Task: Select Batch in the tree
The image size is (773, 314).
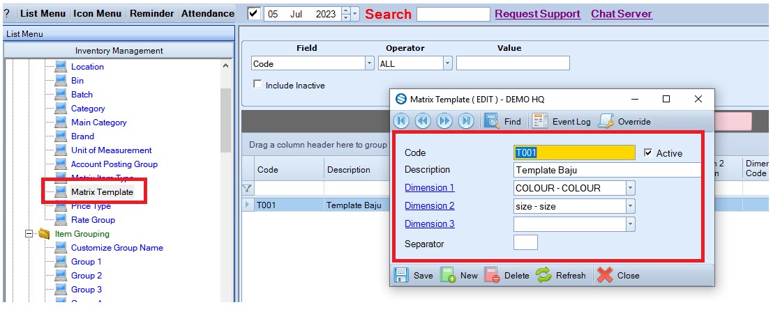Action: [82, 95]
